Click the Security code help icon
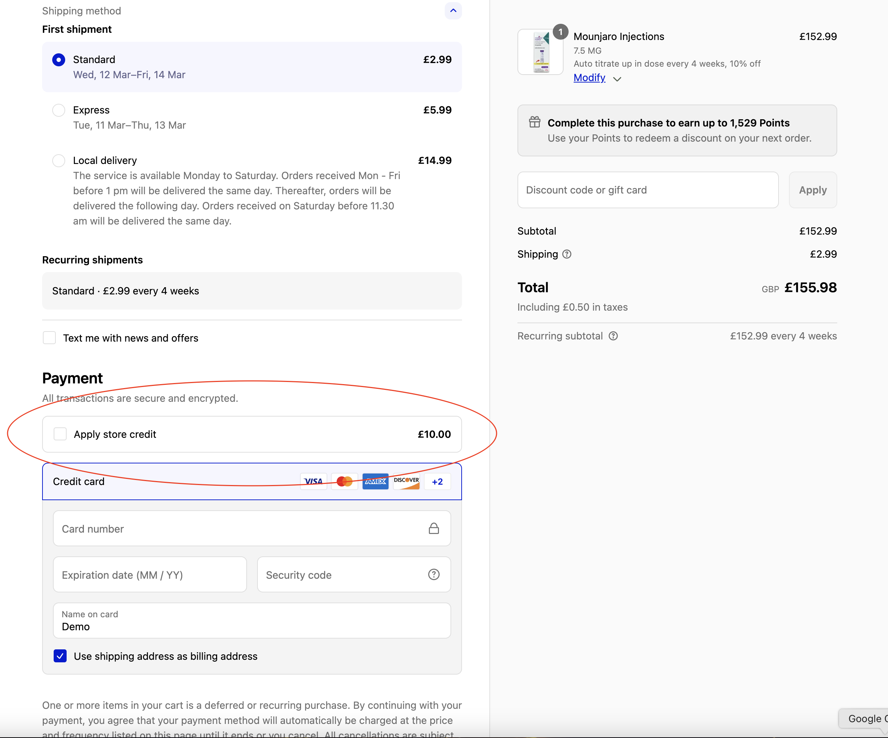The width and height of the screenshot is (888, 738). point(434,574)
